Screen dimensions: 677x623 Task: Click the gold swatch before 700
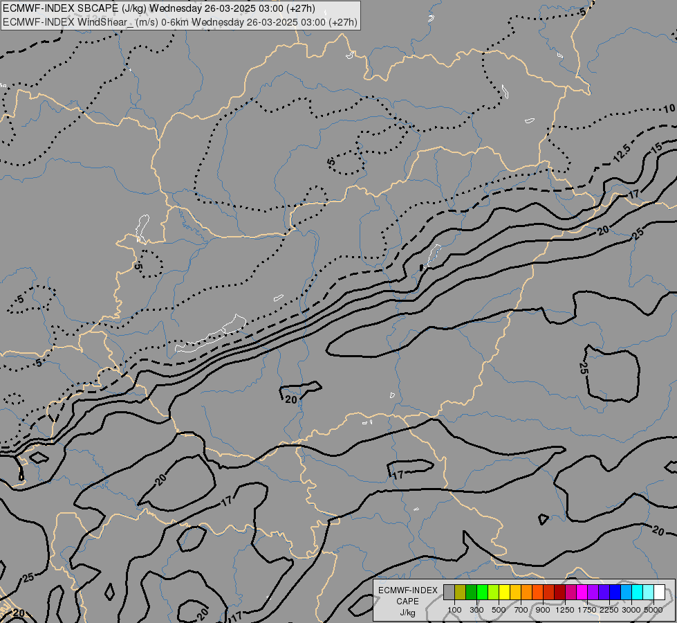tap(515, 592)
